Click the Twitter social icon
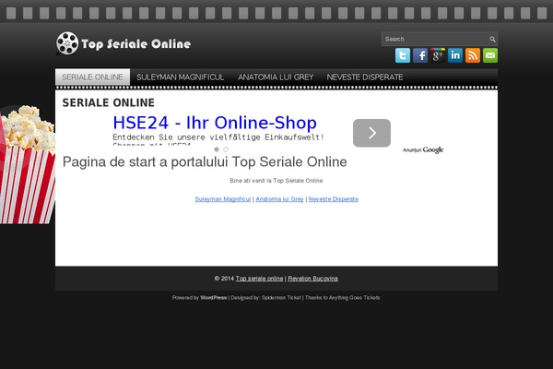The width and height of the screenshot is (553, 369). (403, 55)
